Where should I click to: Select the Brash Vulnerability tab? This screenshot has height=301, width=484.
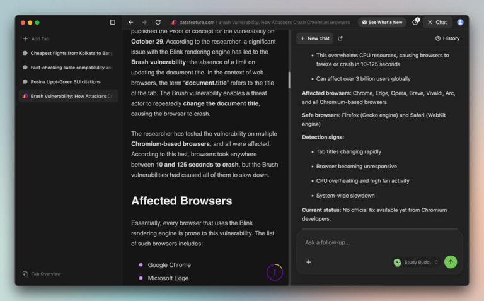(x=68, y=96)
